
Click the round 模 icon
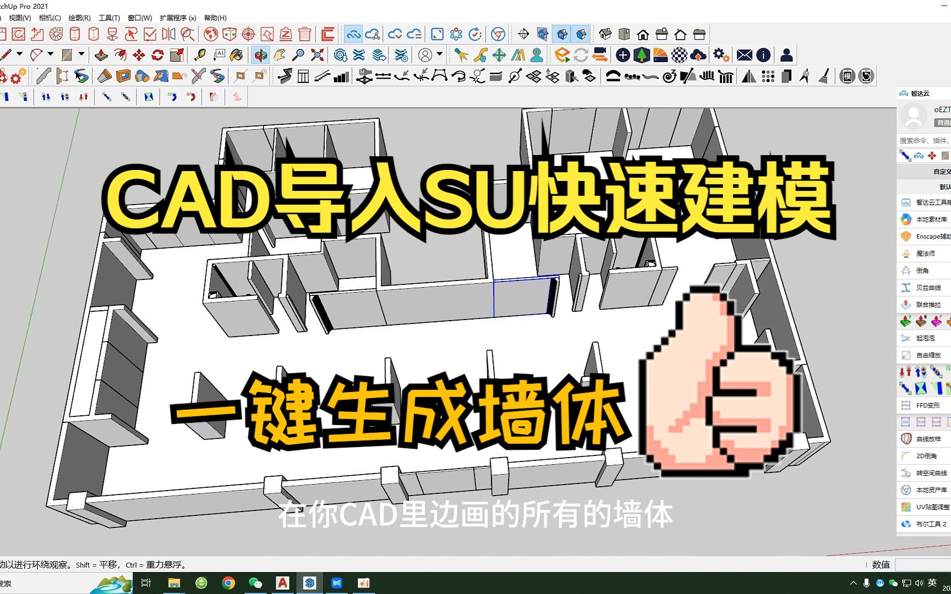click(848, 76)
